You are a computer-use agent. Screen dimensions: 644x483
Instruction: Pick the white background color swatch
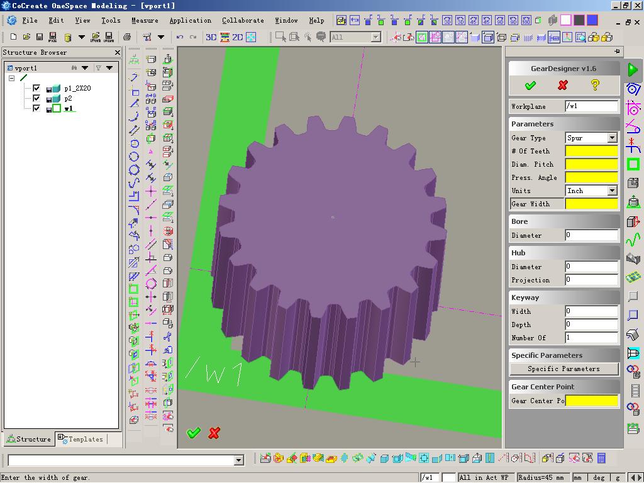[566, 20]
